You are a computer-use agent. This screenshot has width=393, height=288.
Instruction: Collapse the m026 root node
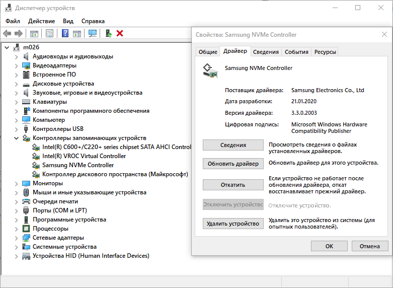[7, 47]
